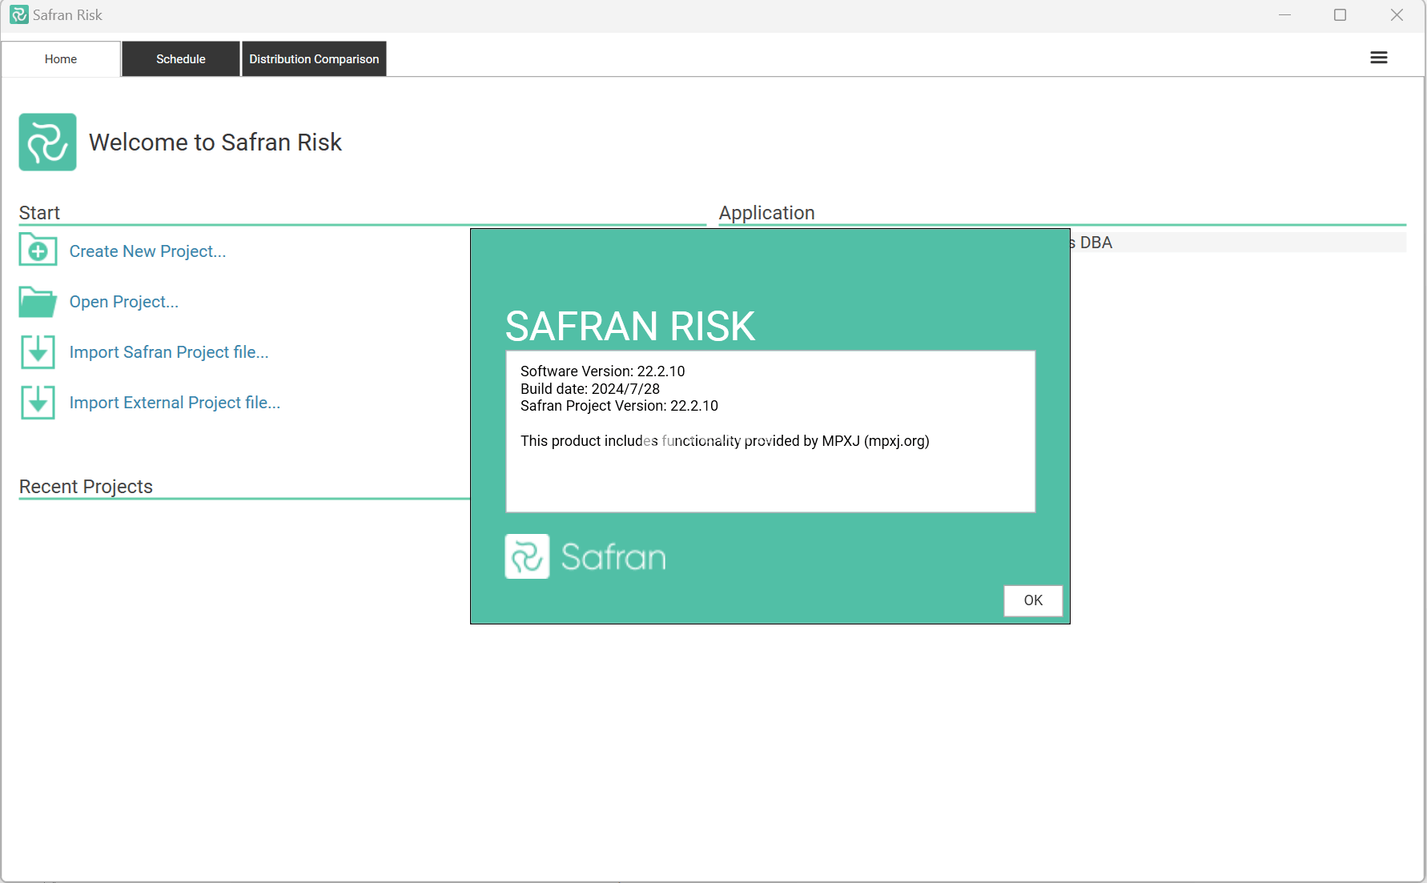The height and width of the screenshot is (883, 1427).
Task: Click the Safran Risk welcome logo
Action: click(x=47, y=142)
